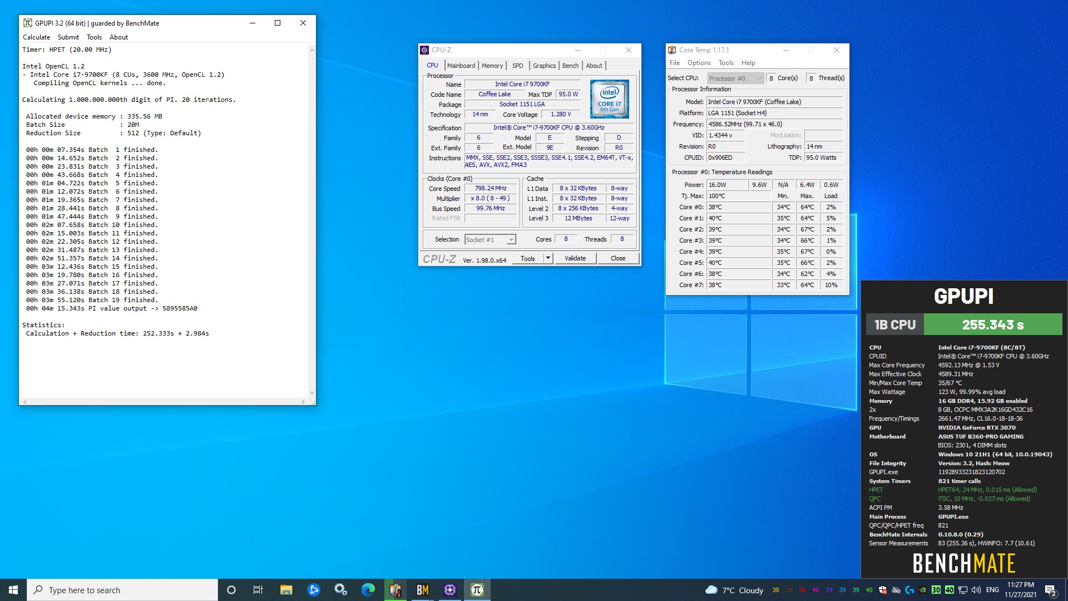The height and width of the screenshot is (601, 1068).
Task: Open the Tools menu in GPUPI
Action: coord(94,37)
